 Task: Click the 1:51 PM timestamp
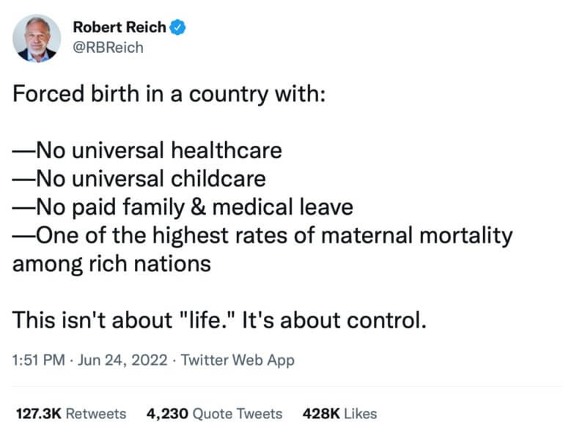click(x=38, y=360)
